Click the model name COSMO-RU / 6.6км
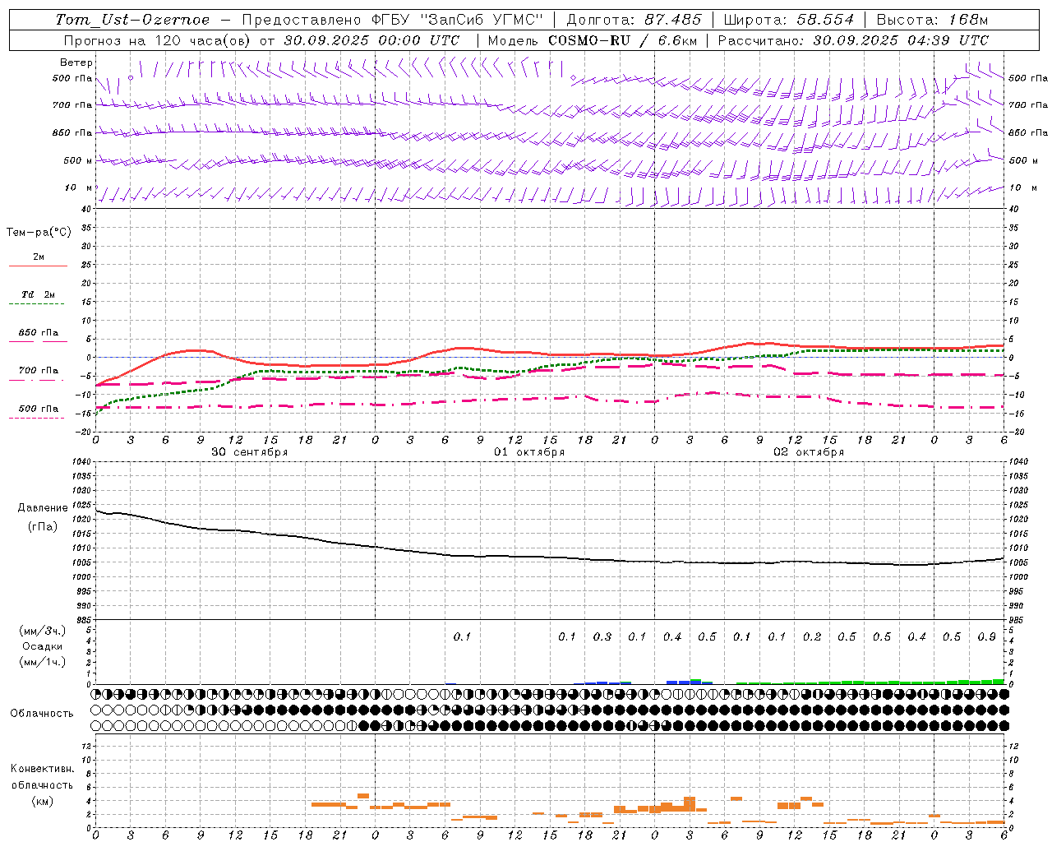 [x=623, y=40]
